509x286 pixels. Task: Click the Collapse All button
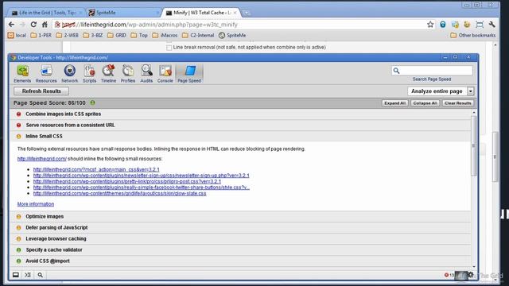[425, 103]
